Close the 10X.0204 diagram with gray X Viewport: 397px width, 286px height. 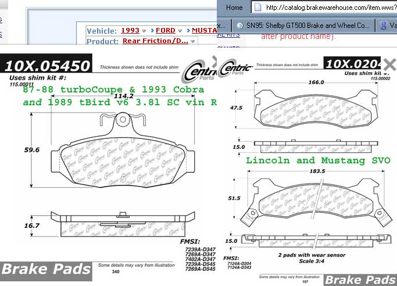pos(389,65)
